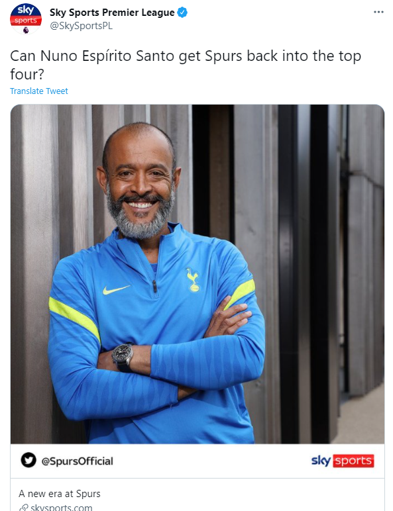Screen dimensions: 393x511
Task: Click the yellow stripe on the left sleeve
Action: [74, 318]
